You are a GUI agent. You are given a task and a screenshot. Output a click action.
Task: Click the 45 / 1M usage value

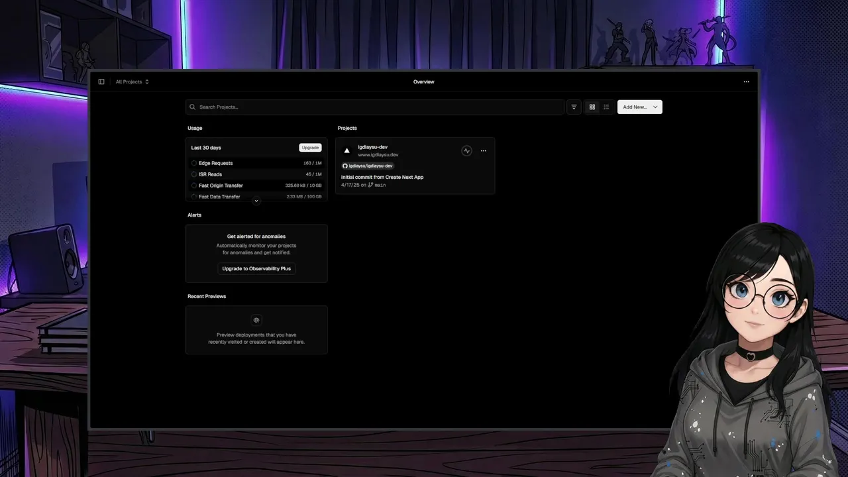pos(314,174)
